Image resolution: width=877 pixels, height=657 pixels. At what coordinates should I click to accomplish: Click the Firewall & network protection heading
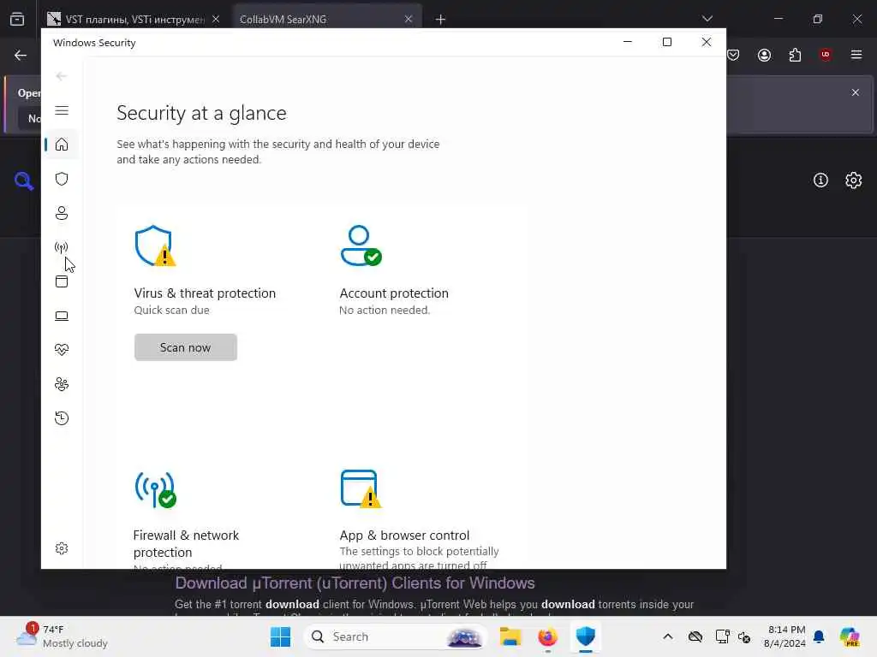(x=186, y=543)
